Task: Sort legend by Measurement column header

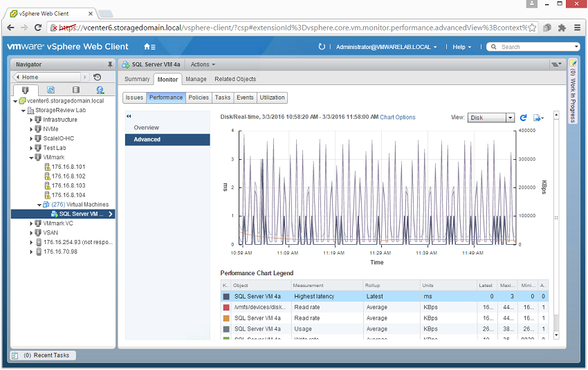Action: (x=327, y=285)
